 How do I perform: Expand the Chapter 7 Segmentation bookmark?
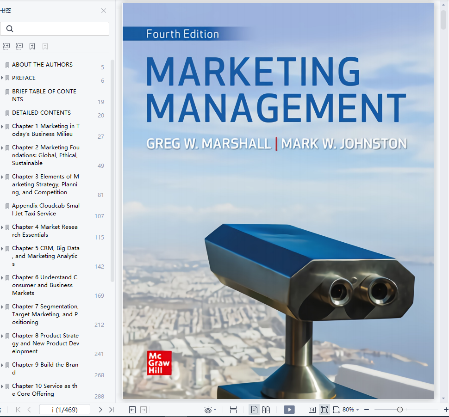click(x=2, y=307)
